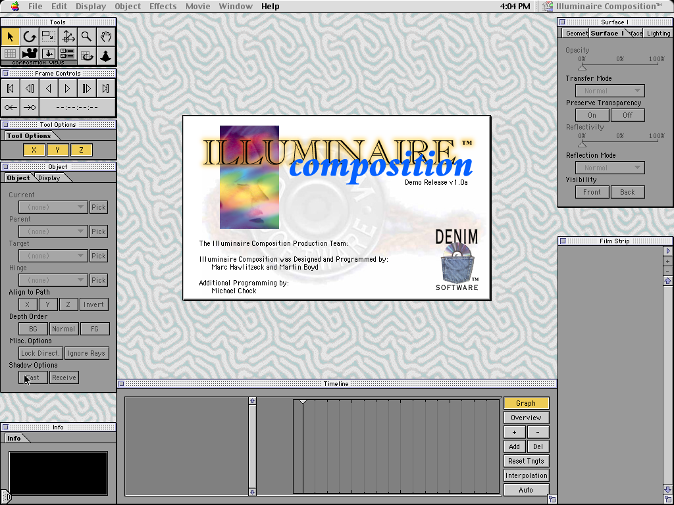Click Pick next to Current
The height and width of the screenshot is (505, 674).
(x=99, y=207)
